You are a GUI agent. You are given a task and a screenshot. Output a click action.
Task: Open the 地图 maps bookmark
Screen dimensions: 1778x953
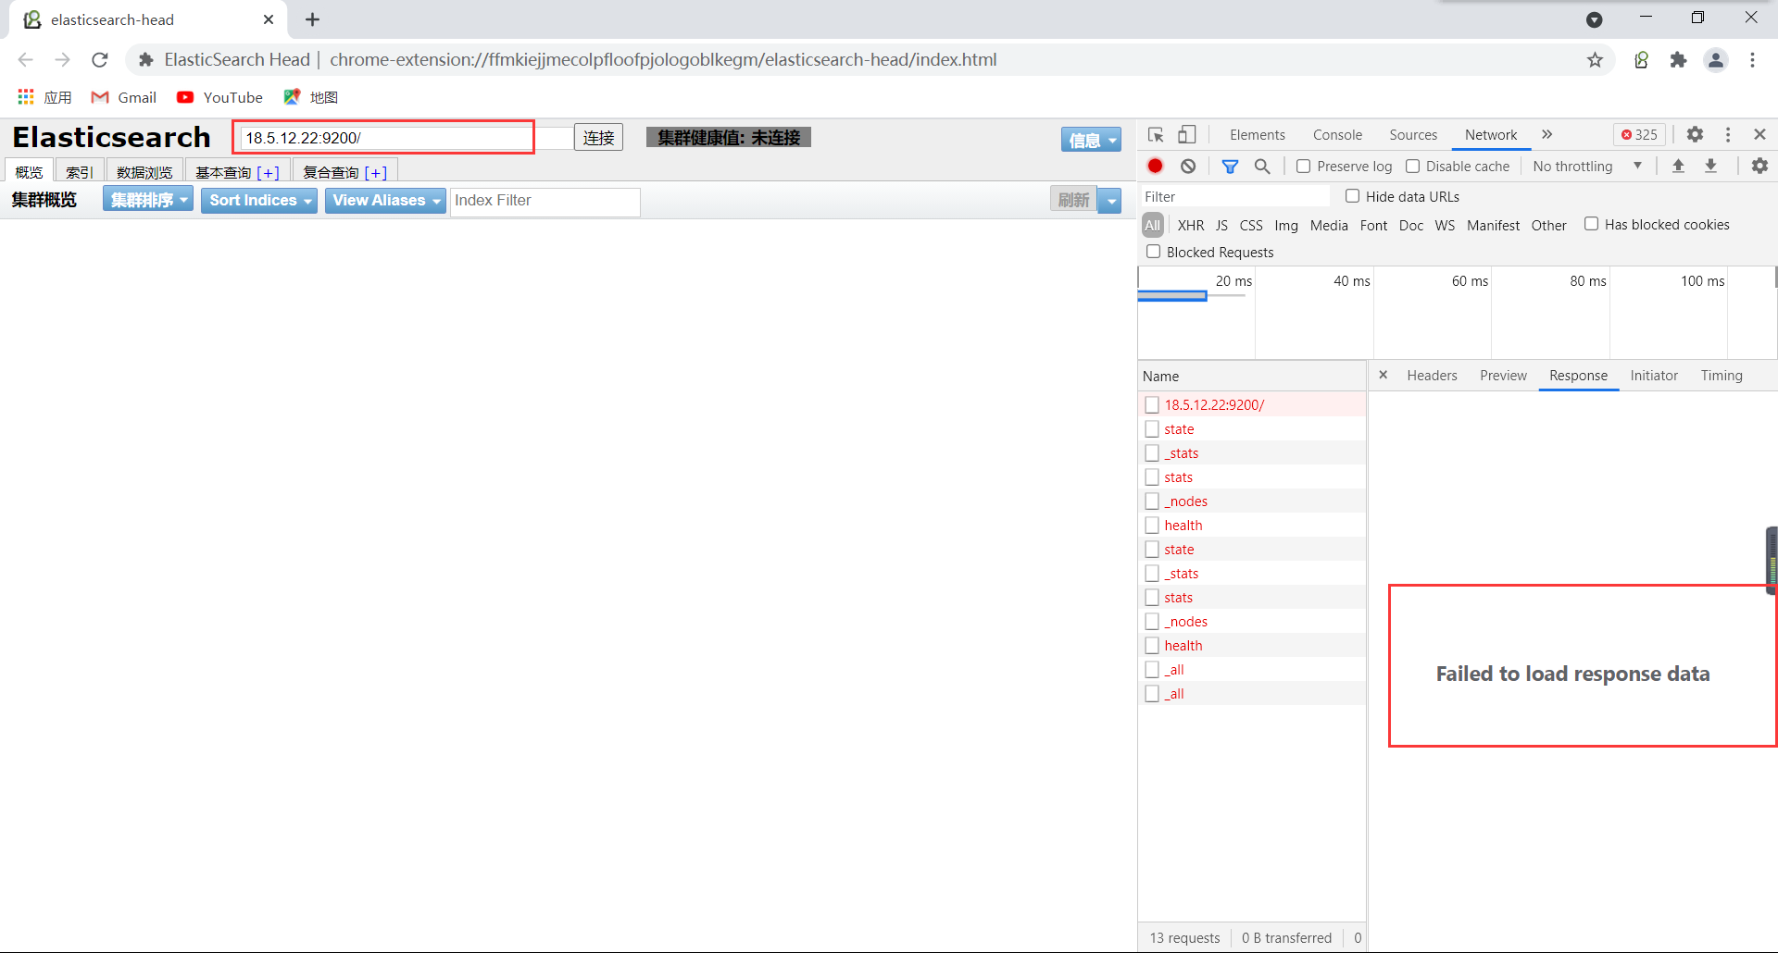310,97
